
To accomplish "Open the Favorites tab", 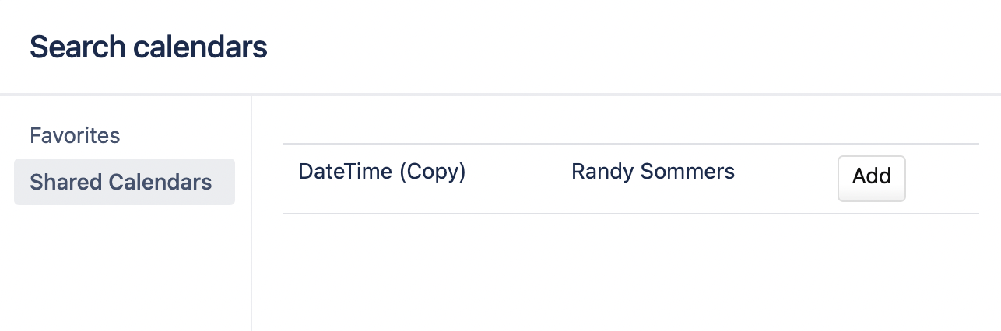I will (75, 136).
